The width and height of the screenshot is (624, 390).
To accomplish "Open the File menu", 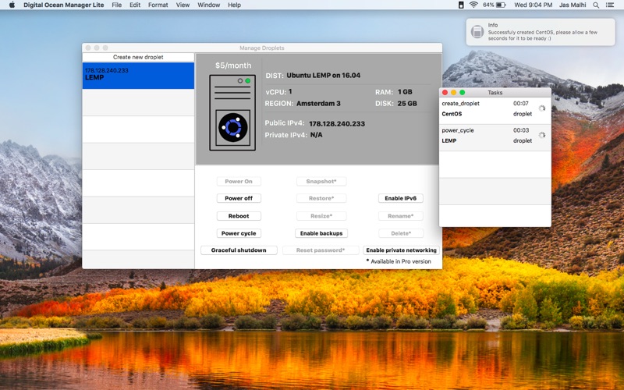I will (116, 5).
